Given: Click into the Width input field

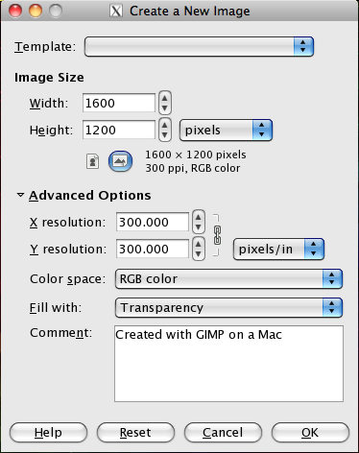Looking at the screenshot, I should point(119,103).
